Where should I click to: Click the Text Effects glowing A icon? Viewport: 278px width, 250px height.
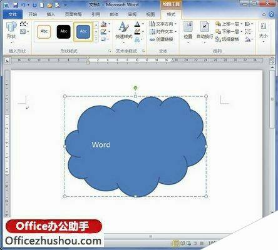click(137, 39)
